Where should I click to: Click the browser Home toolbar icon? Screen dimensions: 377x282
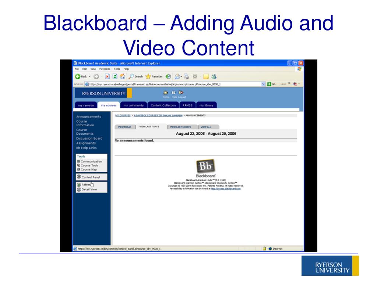click(123, 76)
